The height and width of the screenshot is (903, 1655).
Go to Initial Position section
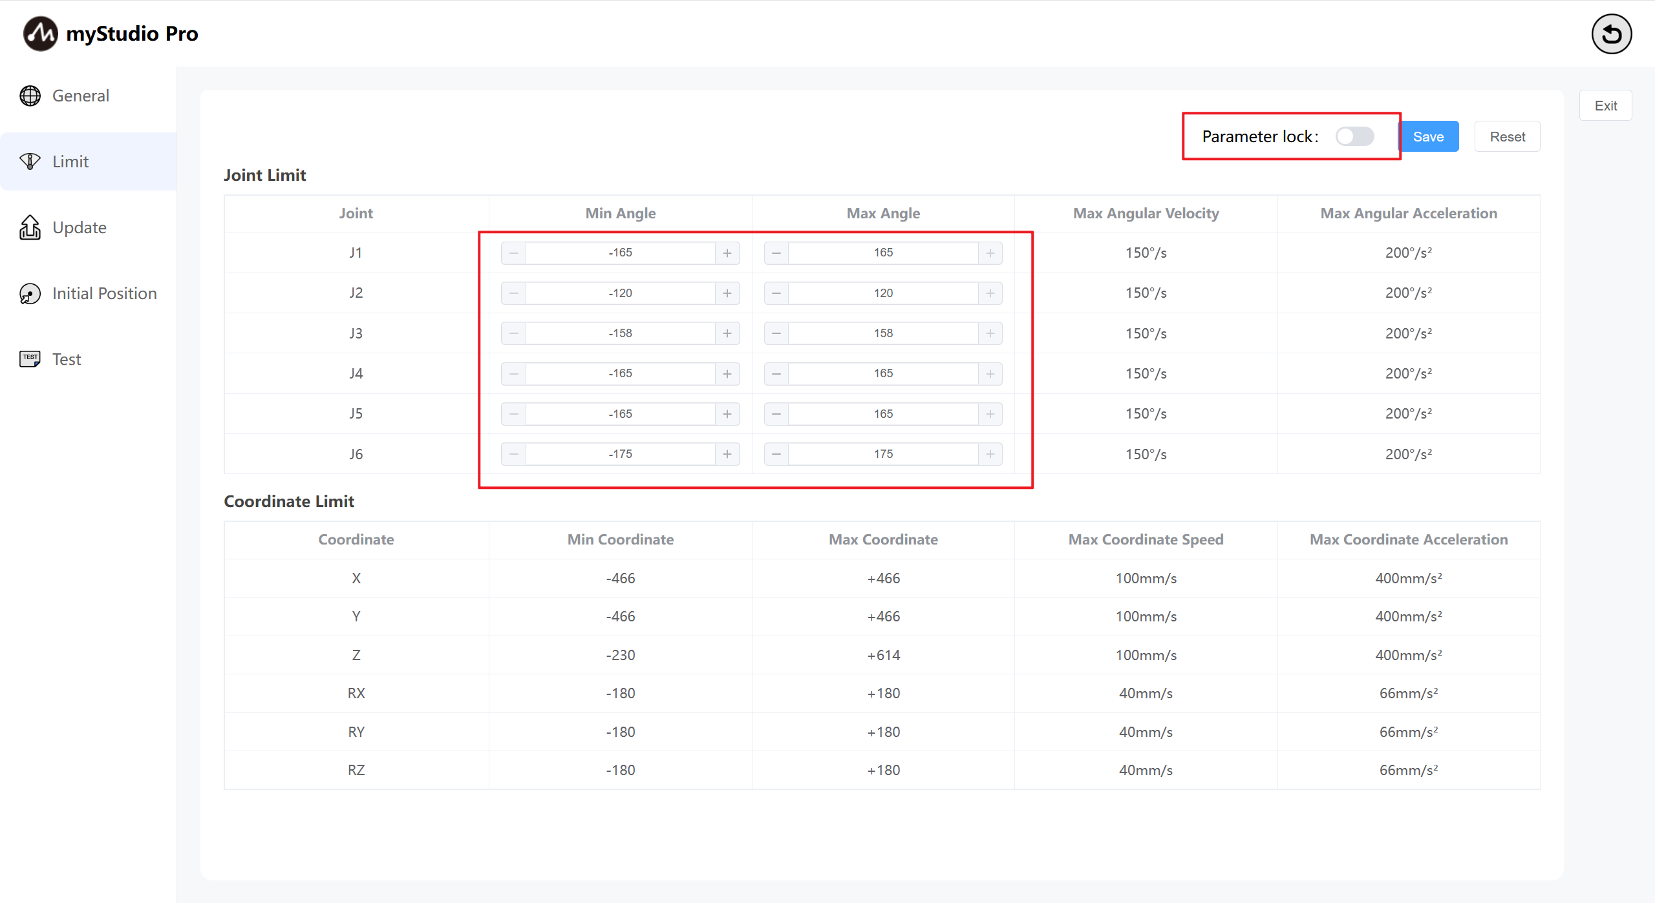coord(104,293)
